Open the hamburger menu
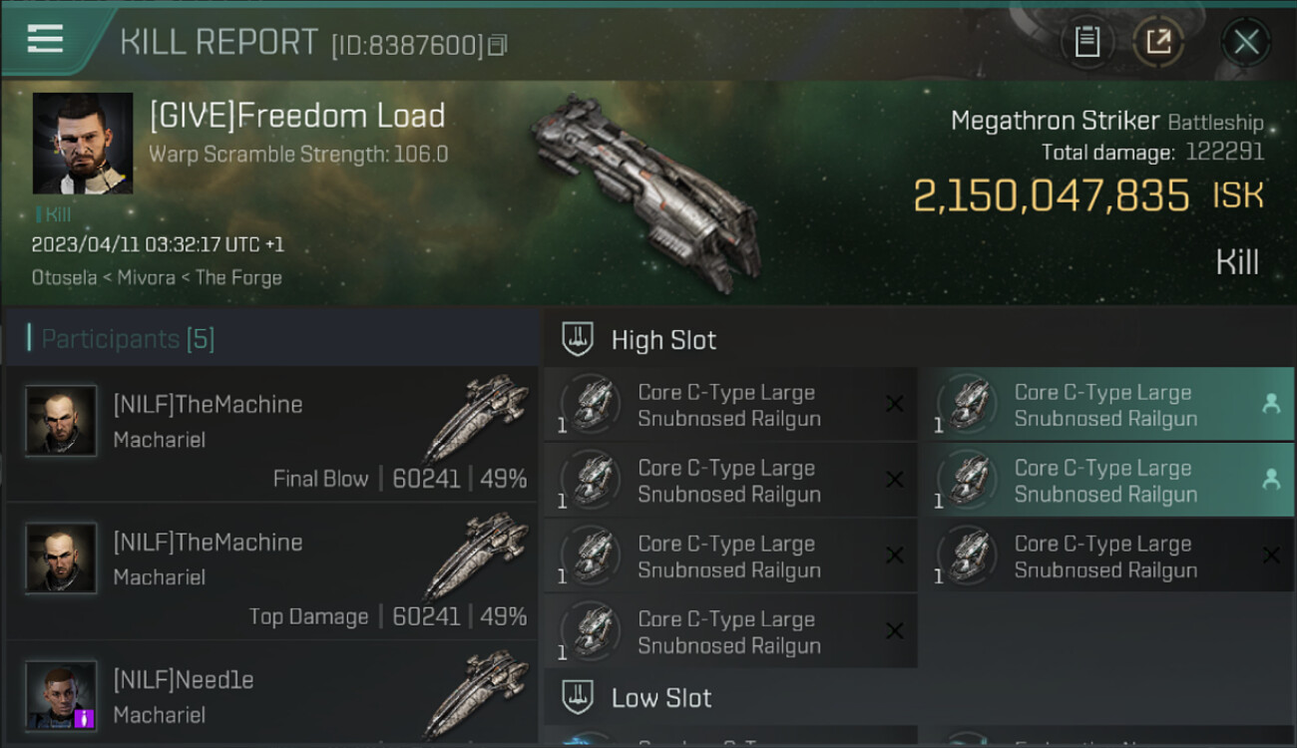The width and height of the screenshot is (1297, 748). tap(46, 39)
